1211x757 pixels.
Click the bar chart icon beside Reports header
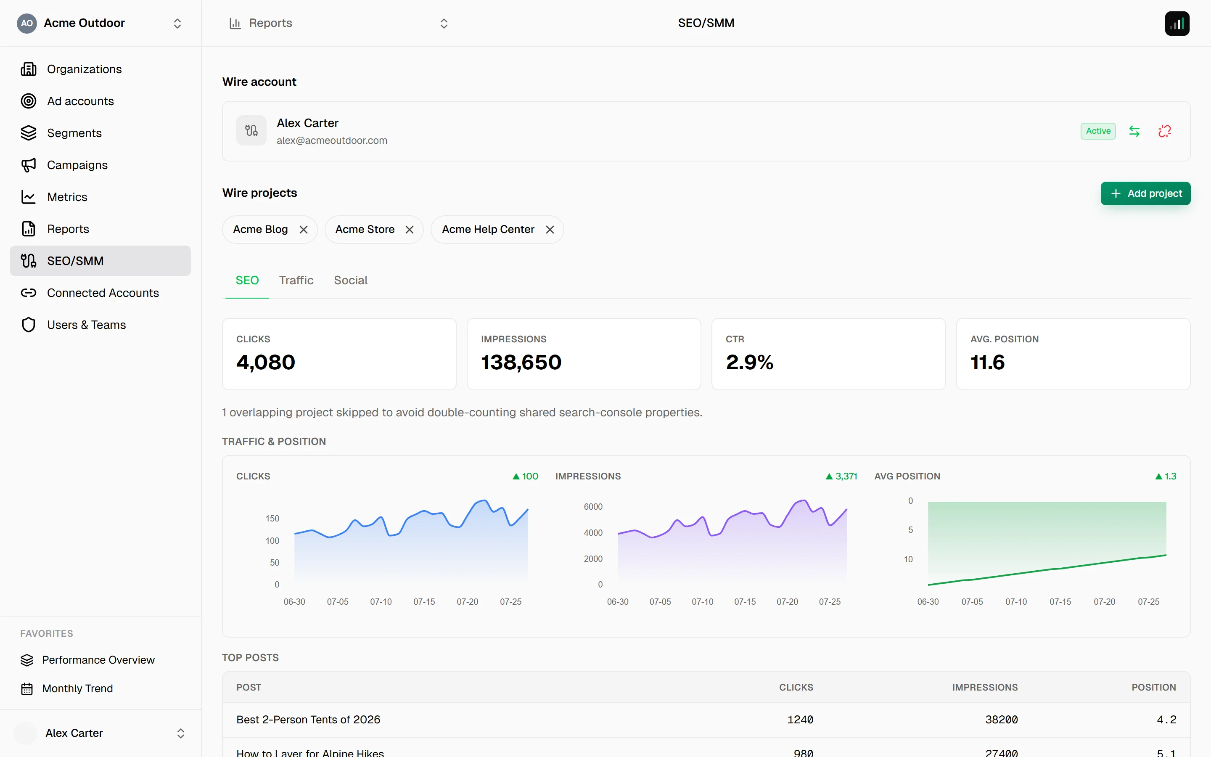point(235,23)
